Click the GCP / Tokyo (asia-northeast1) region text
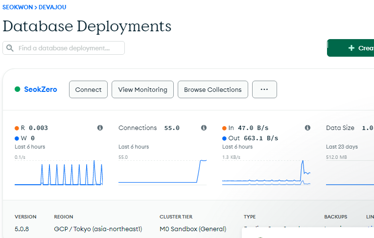The width and height of the screenshot is (374, 238). [x=98, y=229]
